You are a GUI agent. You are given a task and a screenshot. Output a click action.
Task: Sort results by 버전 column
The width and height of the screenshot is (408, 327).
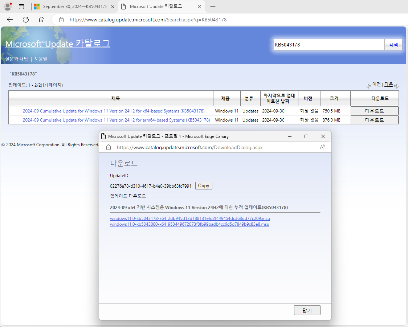coord(308,98)
